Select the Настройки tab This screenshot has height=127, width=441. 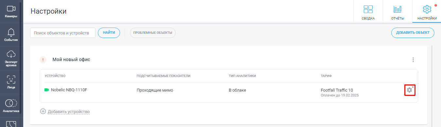427,12
